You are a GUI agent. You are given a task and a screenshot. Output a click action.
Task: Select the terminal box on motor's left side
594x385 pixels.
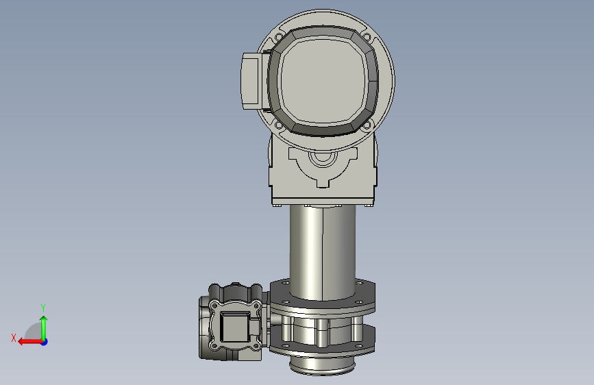[251, 81]
